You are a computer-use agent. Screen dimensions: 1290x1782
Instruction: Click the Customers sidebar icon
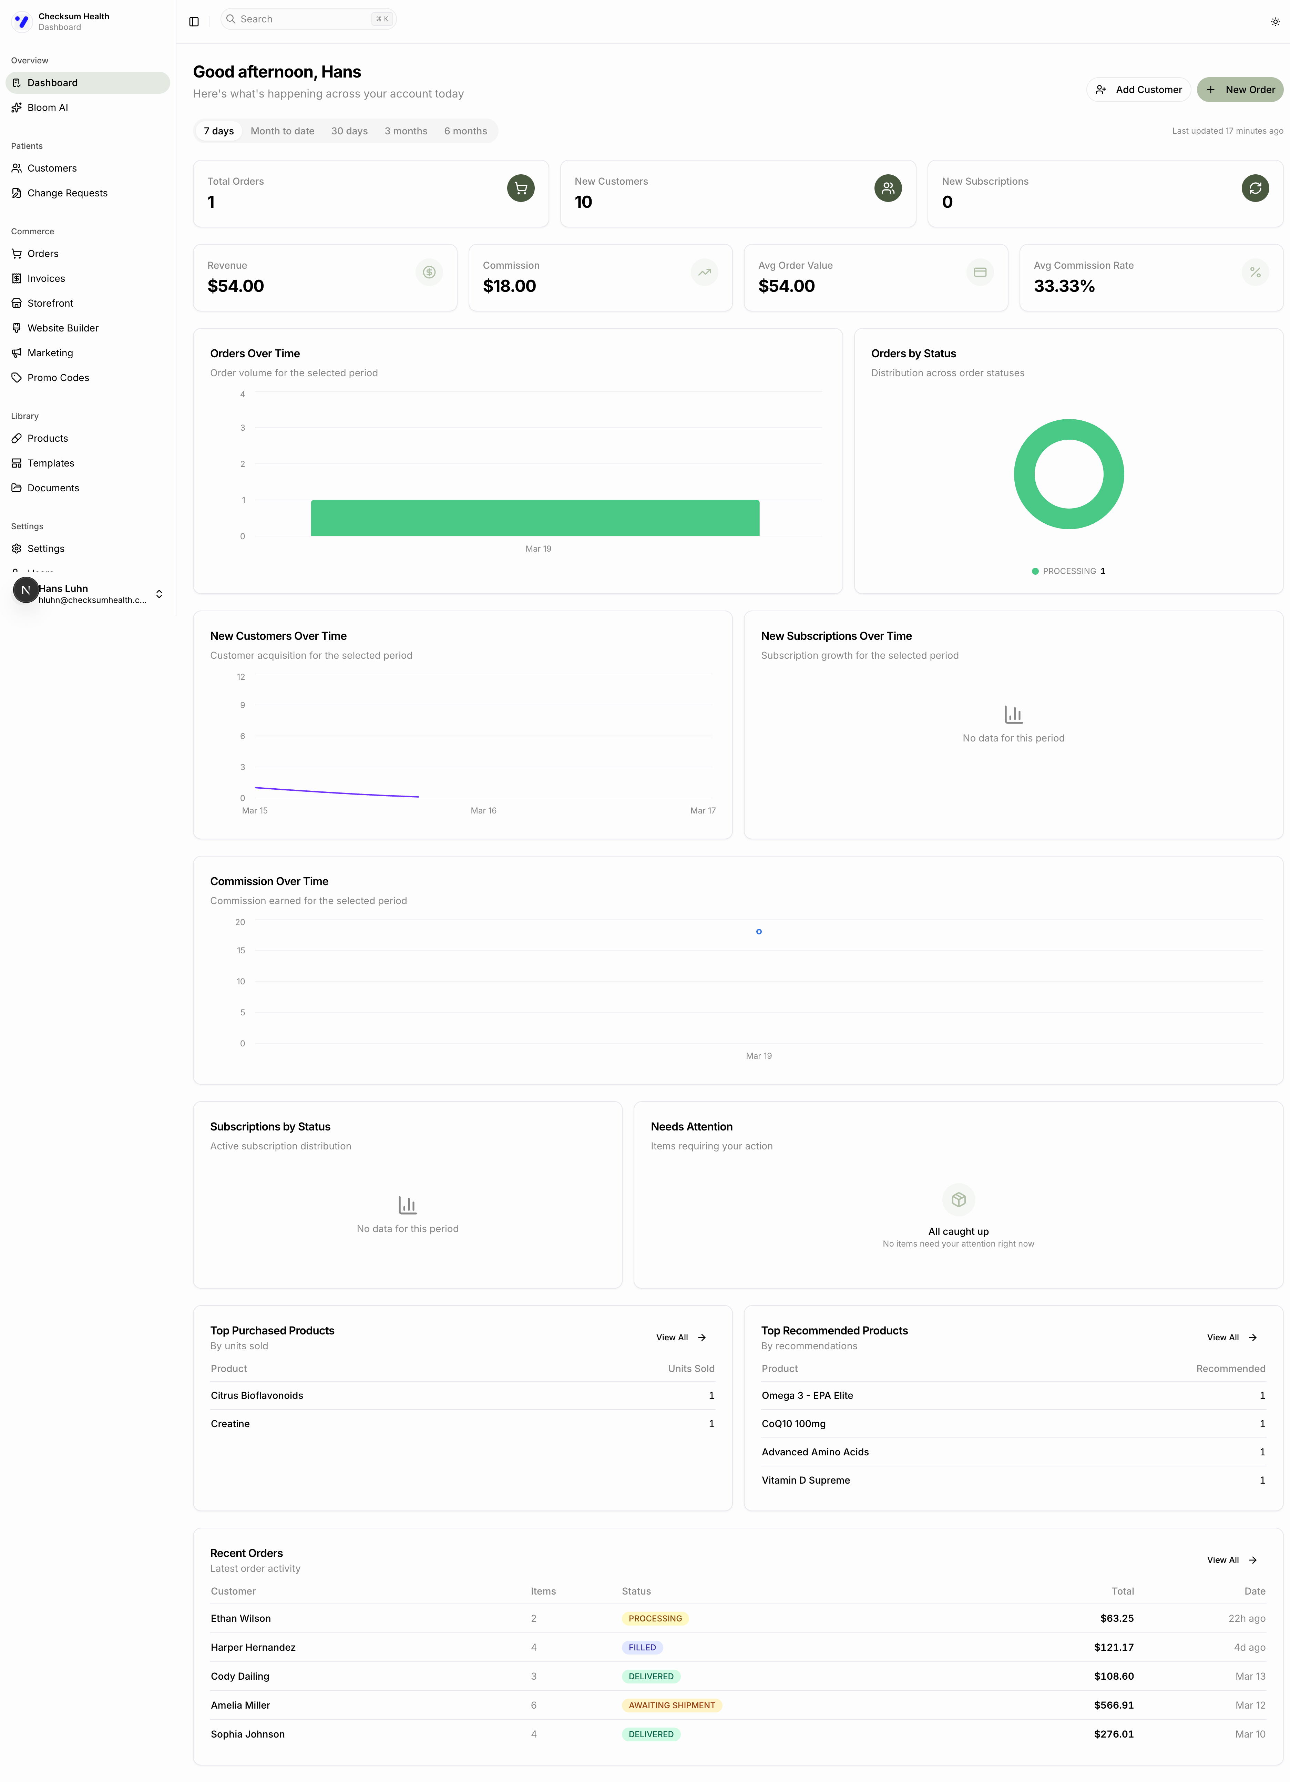tap(17, 168)
